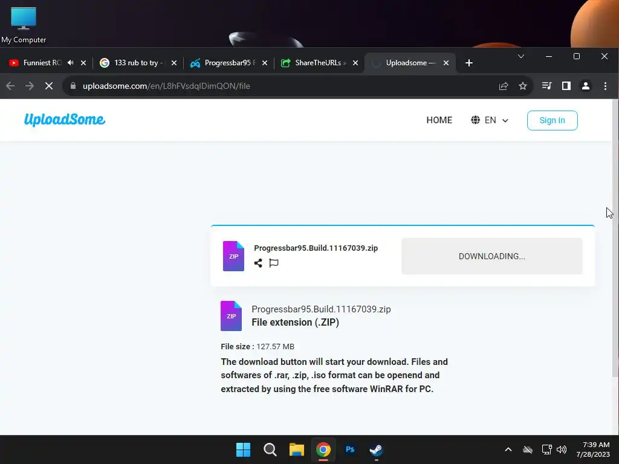Click the cloud sync tray icon

[528, 449]
